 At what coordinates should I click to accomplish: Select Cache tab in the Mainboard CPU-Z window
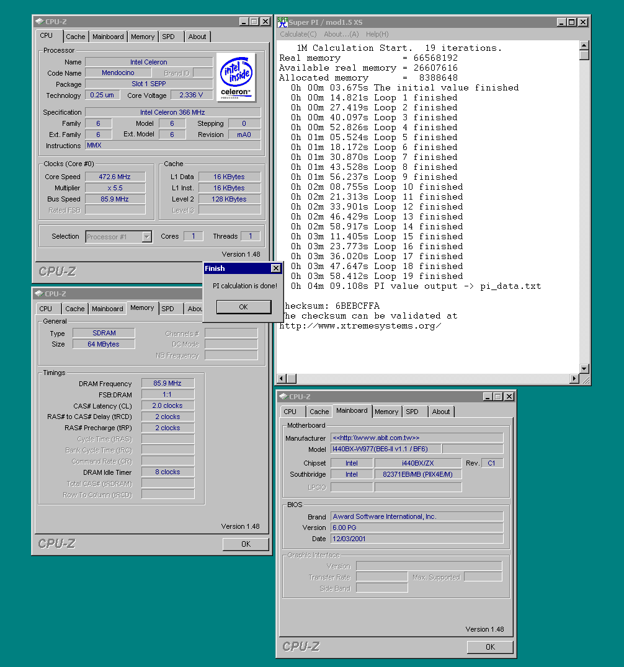[x=319, y=412]
